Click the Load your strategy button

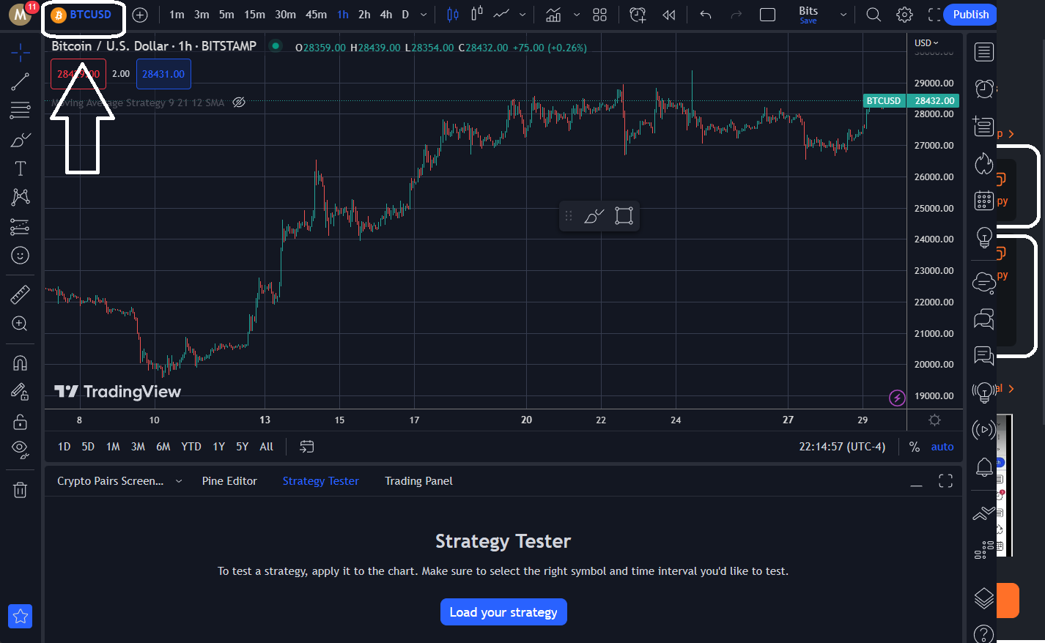coord(503,612)
